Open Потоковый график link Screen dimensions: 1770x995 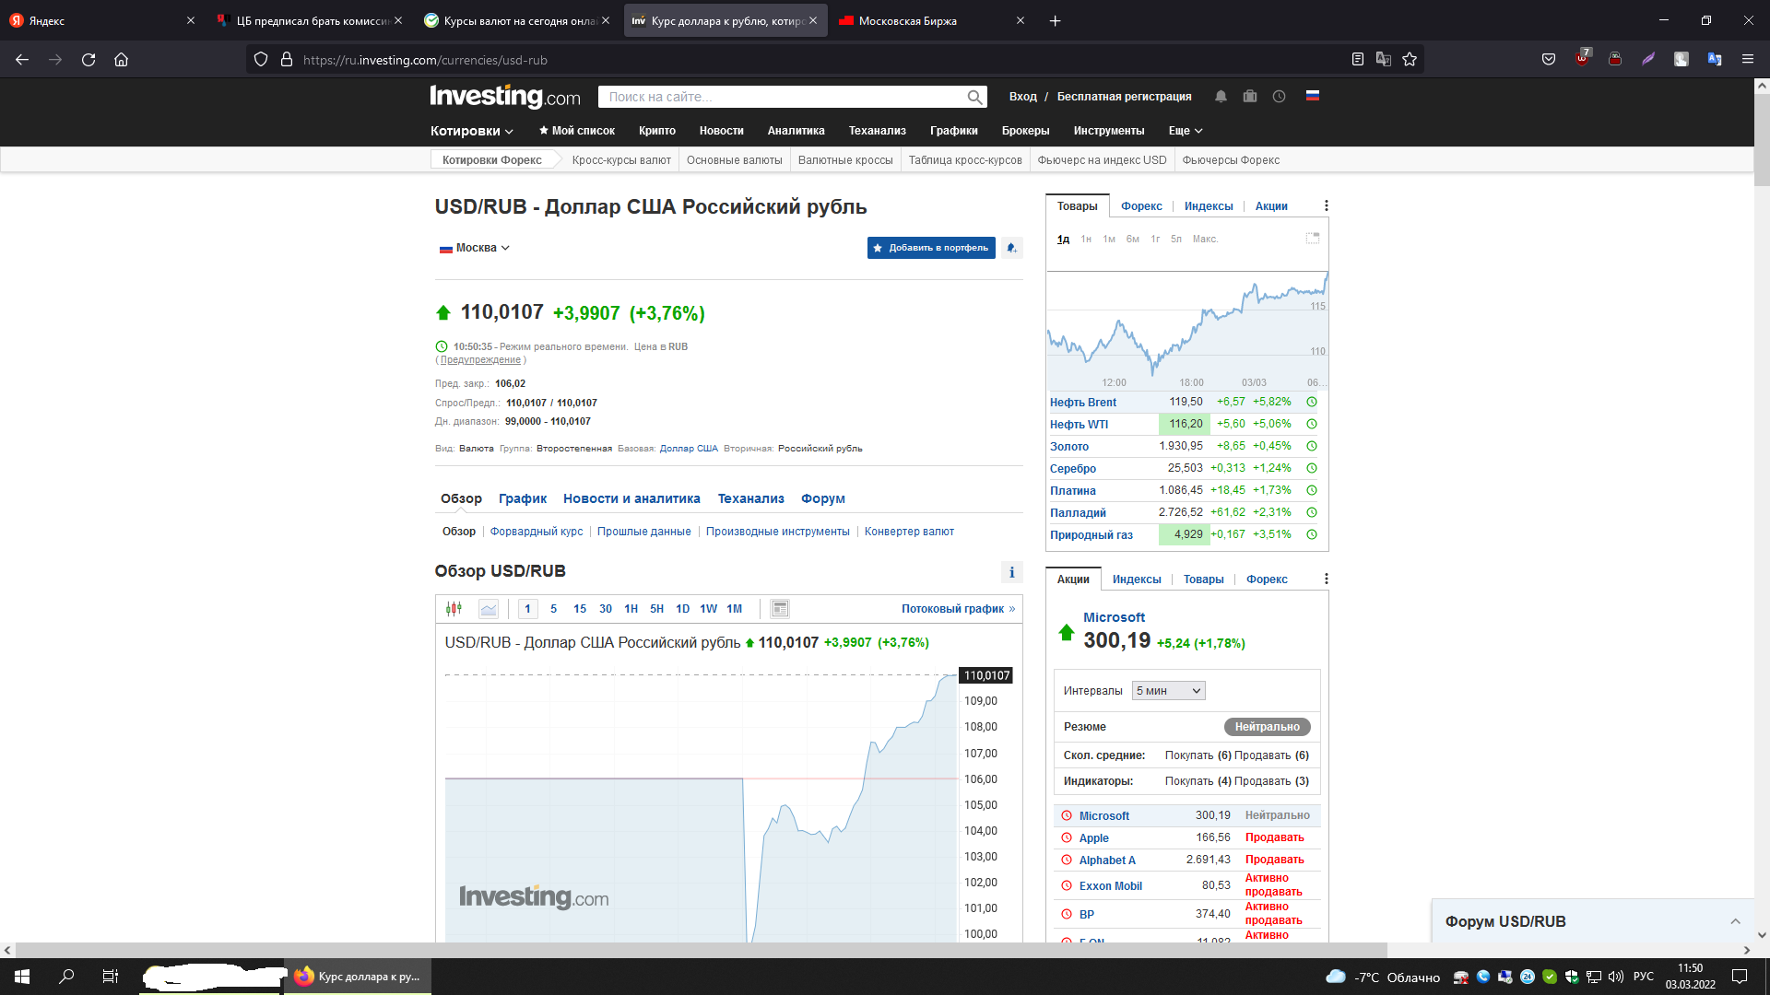point(958,609)
